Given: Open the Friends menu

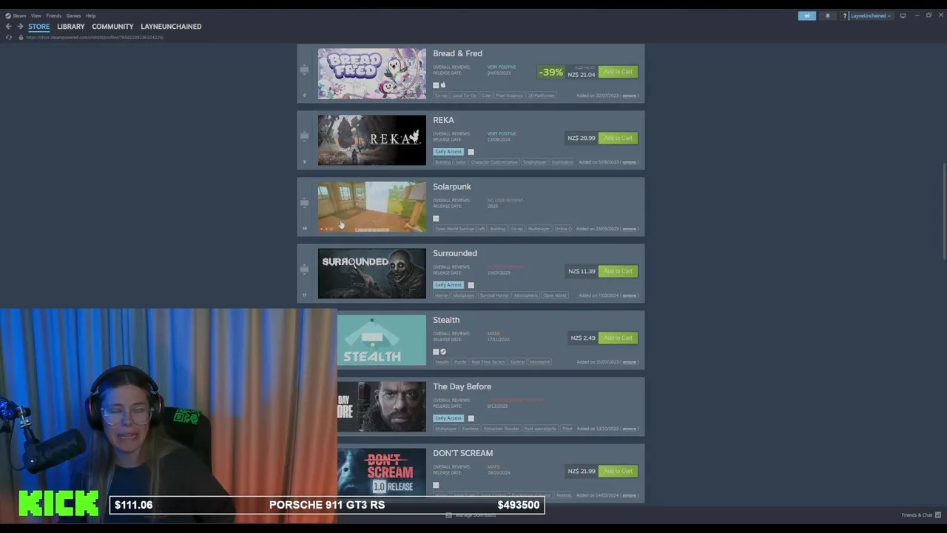Looking at the screenshot, I should 54,16.
